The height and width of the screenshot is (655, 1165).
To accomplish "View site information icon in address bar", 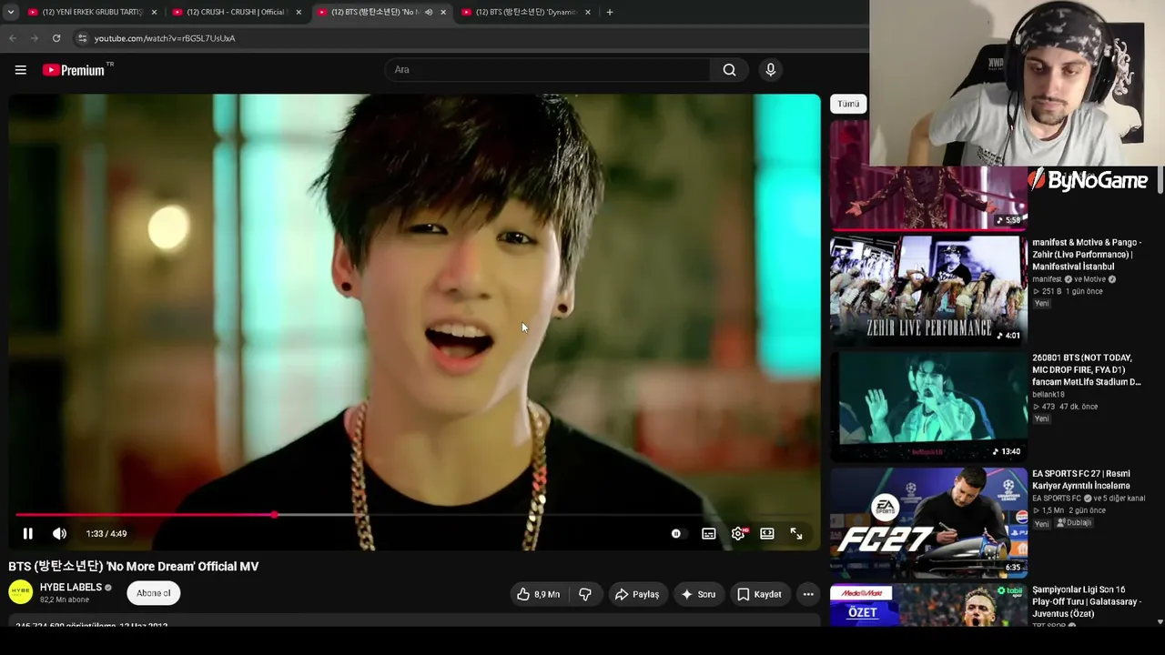I will click(x=82, y=38).
